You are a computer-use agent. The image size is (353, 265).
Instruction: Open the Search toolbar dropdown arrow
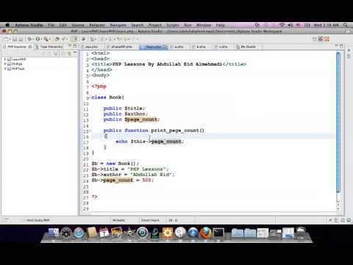point(49,39)
